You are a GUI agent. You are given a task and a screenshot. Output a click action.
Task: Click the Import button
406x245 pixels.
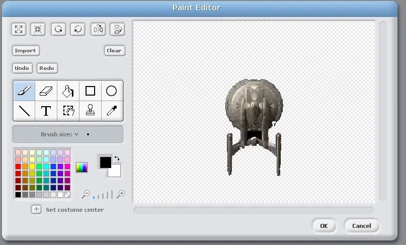[26, 50]
